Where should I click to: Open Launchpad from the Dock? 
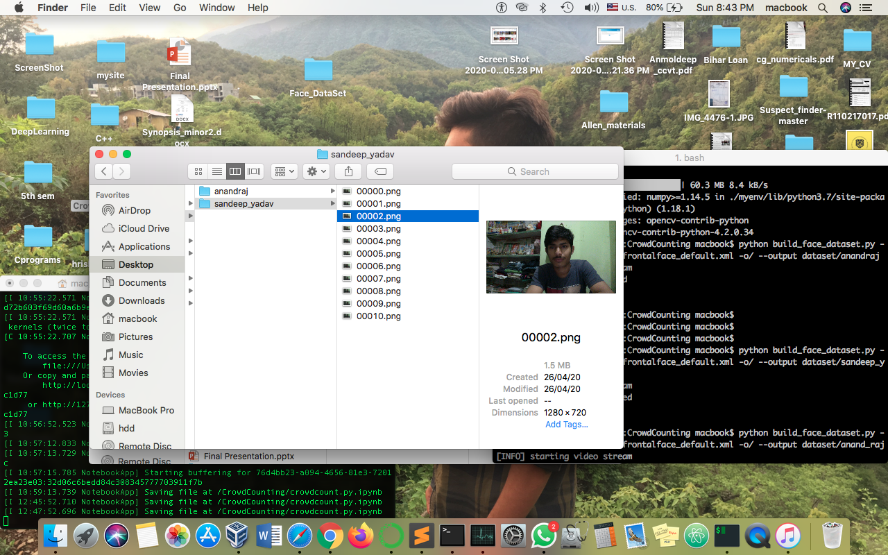point(86,536)
